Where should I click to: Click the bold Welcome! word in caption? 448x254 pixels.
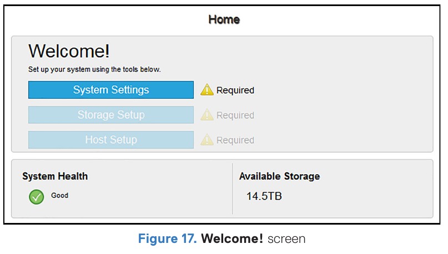click(x=232, y=240)
